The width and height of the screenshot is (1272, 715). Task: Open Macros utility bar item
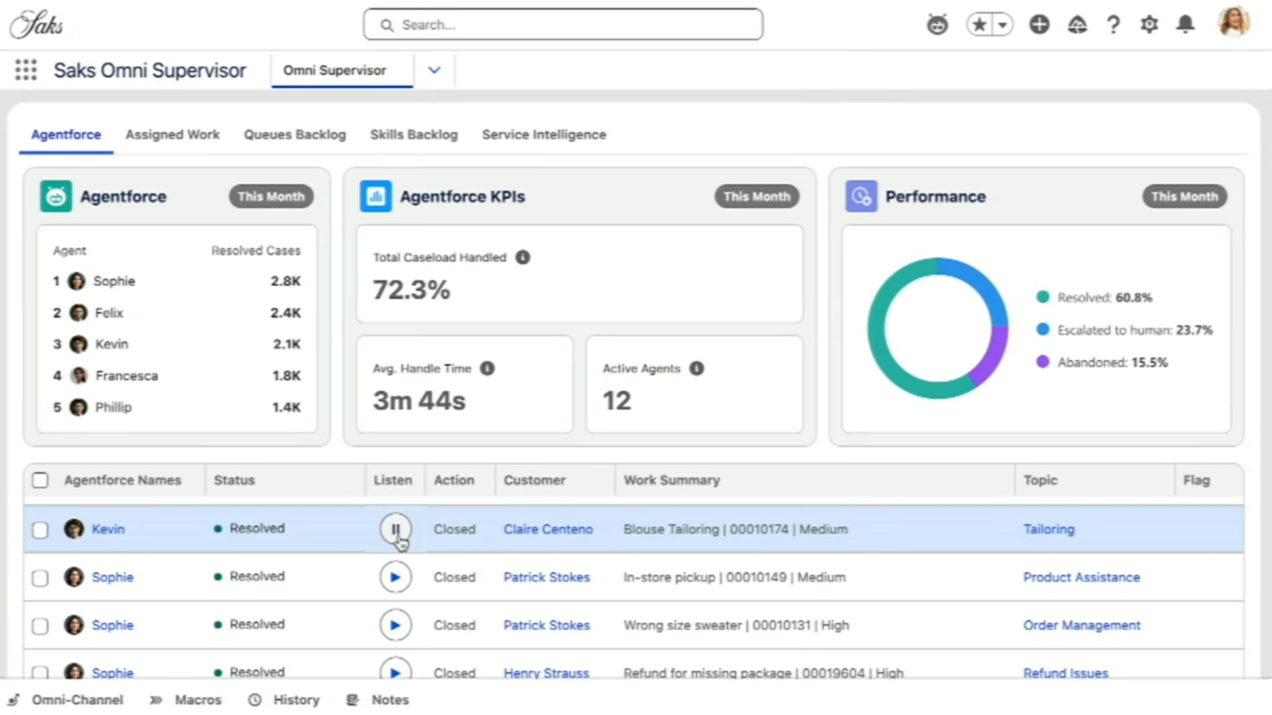pos(186,699)
